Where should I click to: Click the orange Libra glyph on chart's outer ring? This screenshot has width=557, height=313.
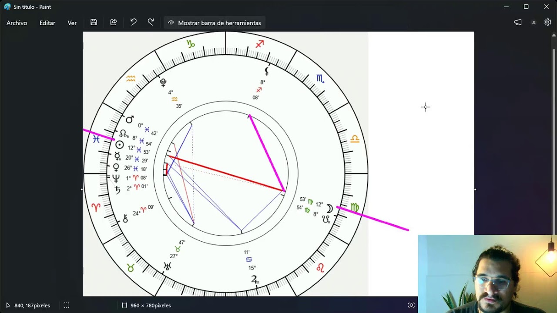point(355,139)
